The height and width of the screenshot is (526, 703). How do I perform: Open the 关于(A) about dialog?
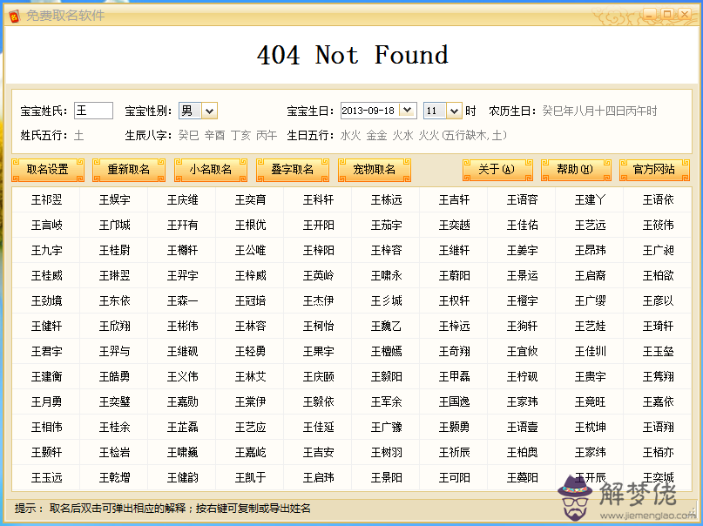497,170
